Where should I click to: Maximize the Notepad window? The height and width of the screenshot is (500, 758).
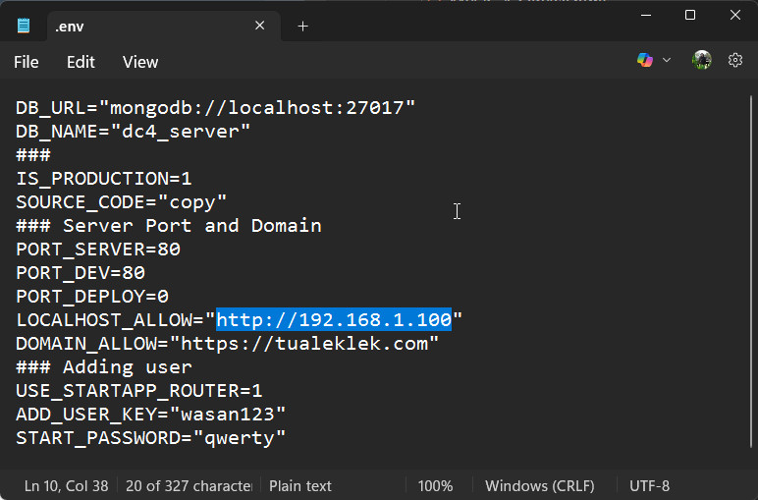click(x=690, y=15)
